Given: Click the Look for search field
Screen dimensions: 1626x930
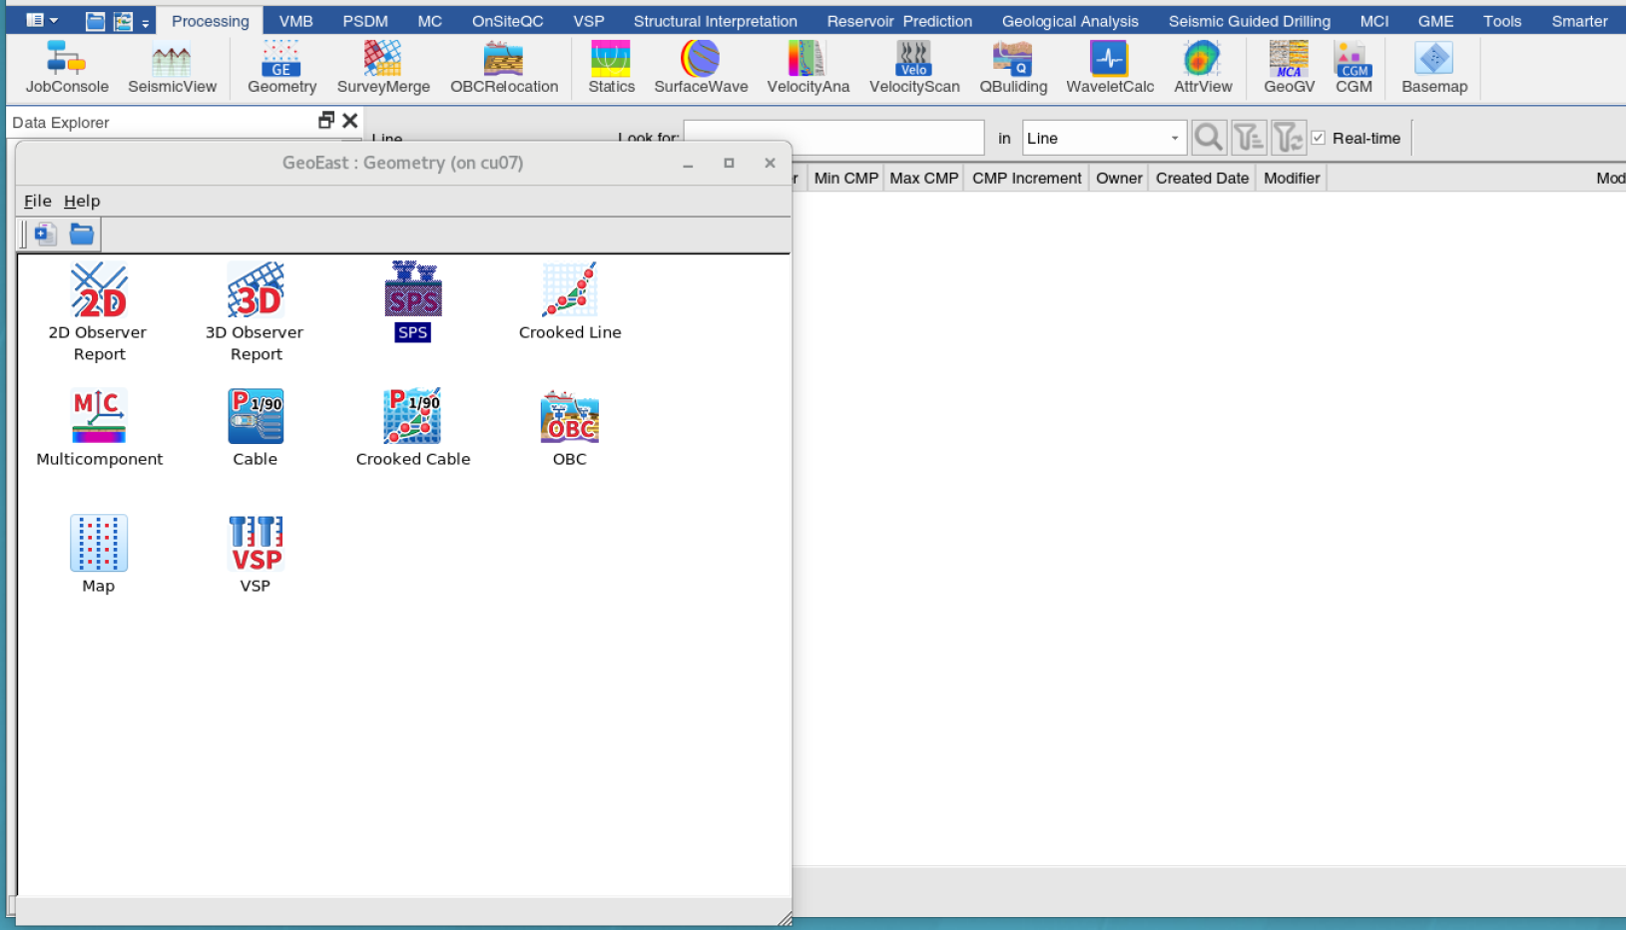Looking at the screenshot, I should [833, 138].
